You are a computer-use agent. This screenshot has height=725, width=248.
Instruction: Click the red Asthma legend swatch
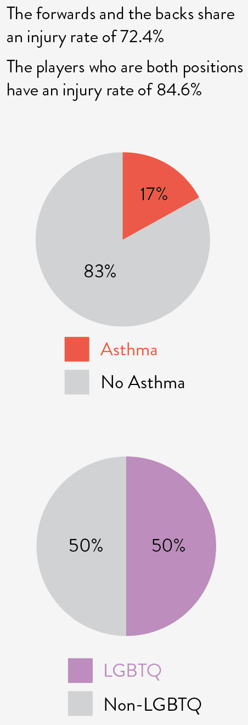coord(77,349)
